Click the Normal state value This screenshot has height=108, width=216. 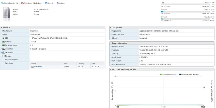click(37, 12)
